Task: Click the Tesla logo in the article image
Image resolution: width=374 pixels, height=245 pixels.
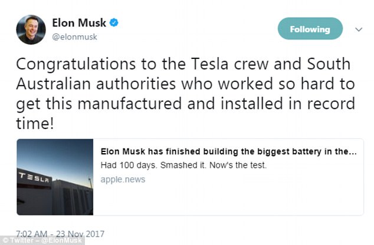Action: pos(37,176)
